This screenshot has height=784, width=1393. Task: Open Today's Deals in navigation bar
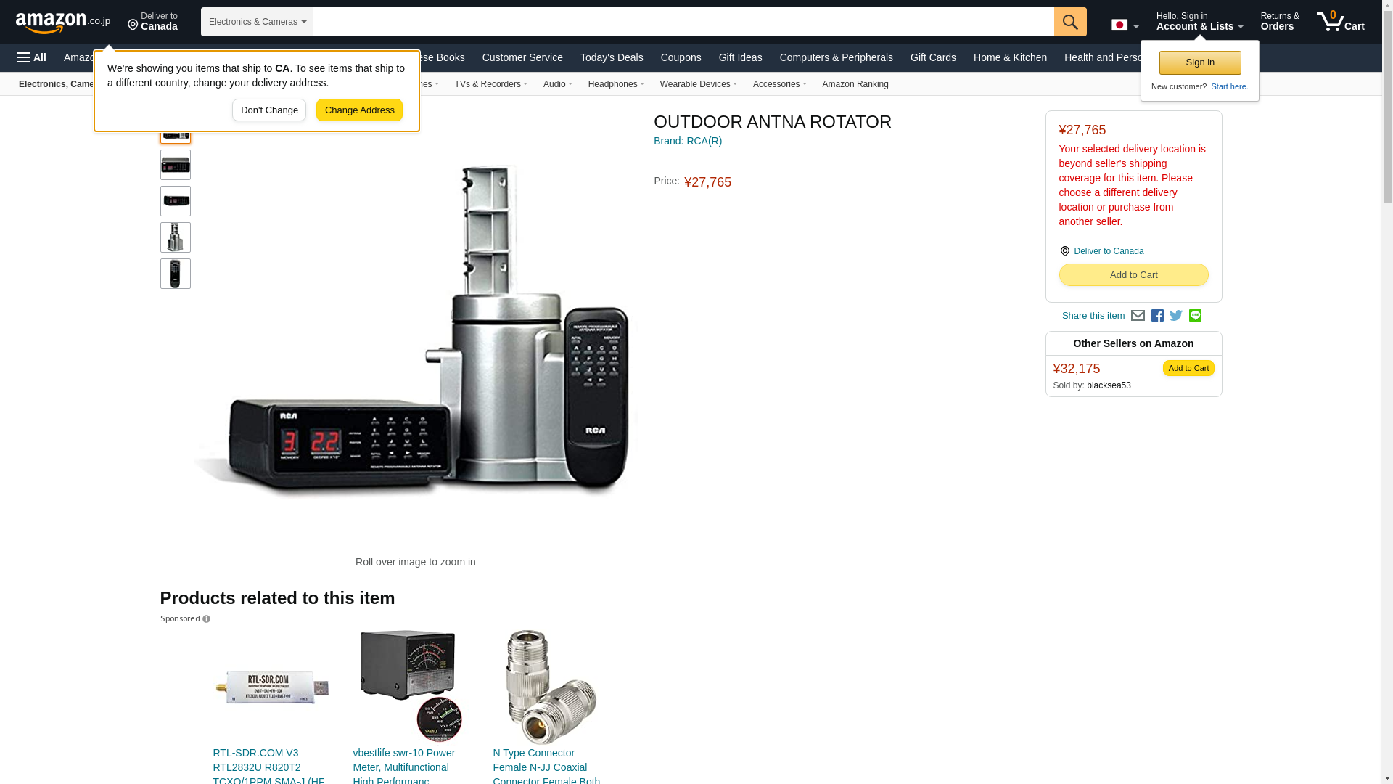pyautogui.click(x=612, y=57)
